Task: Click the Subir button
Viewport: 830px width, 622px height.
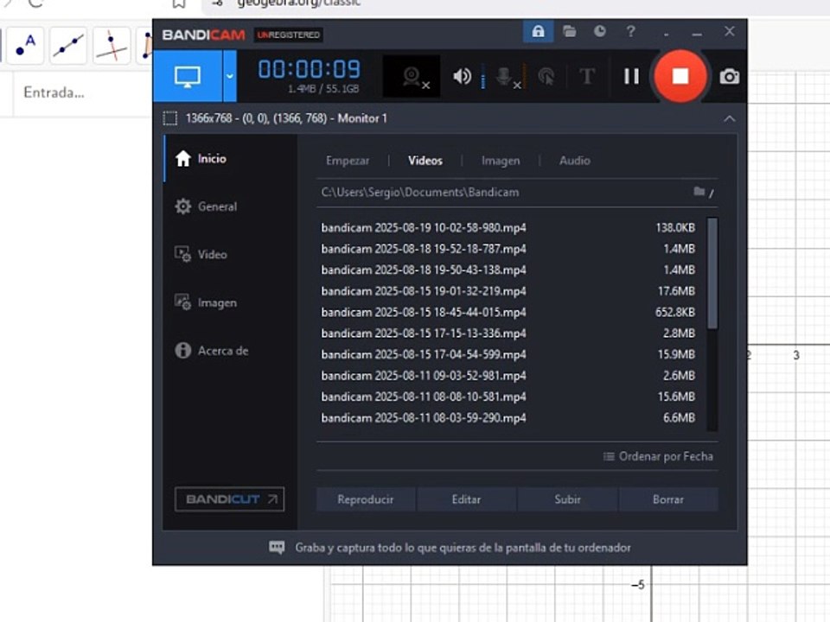Action: 567,500
